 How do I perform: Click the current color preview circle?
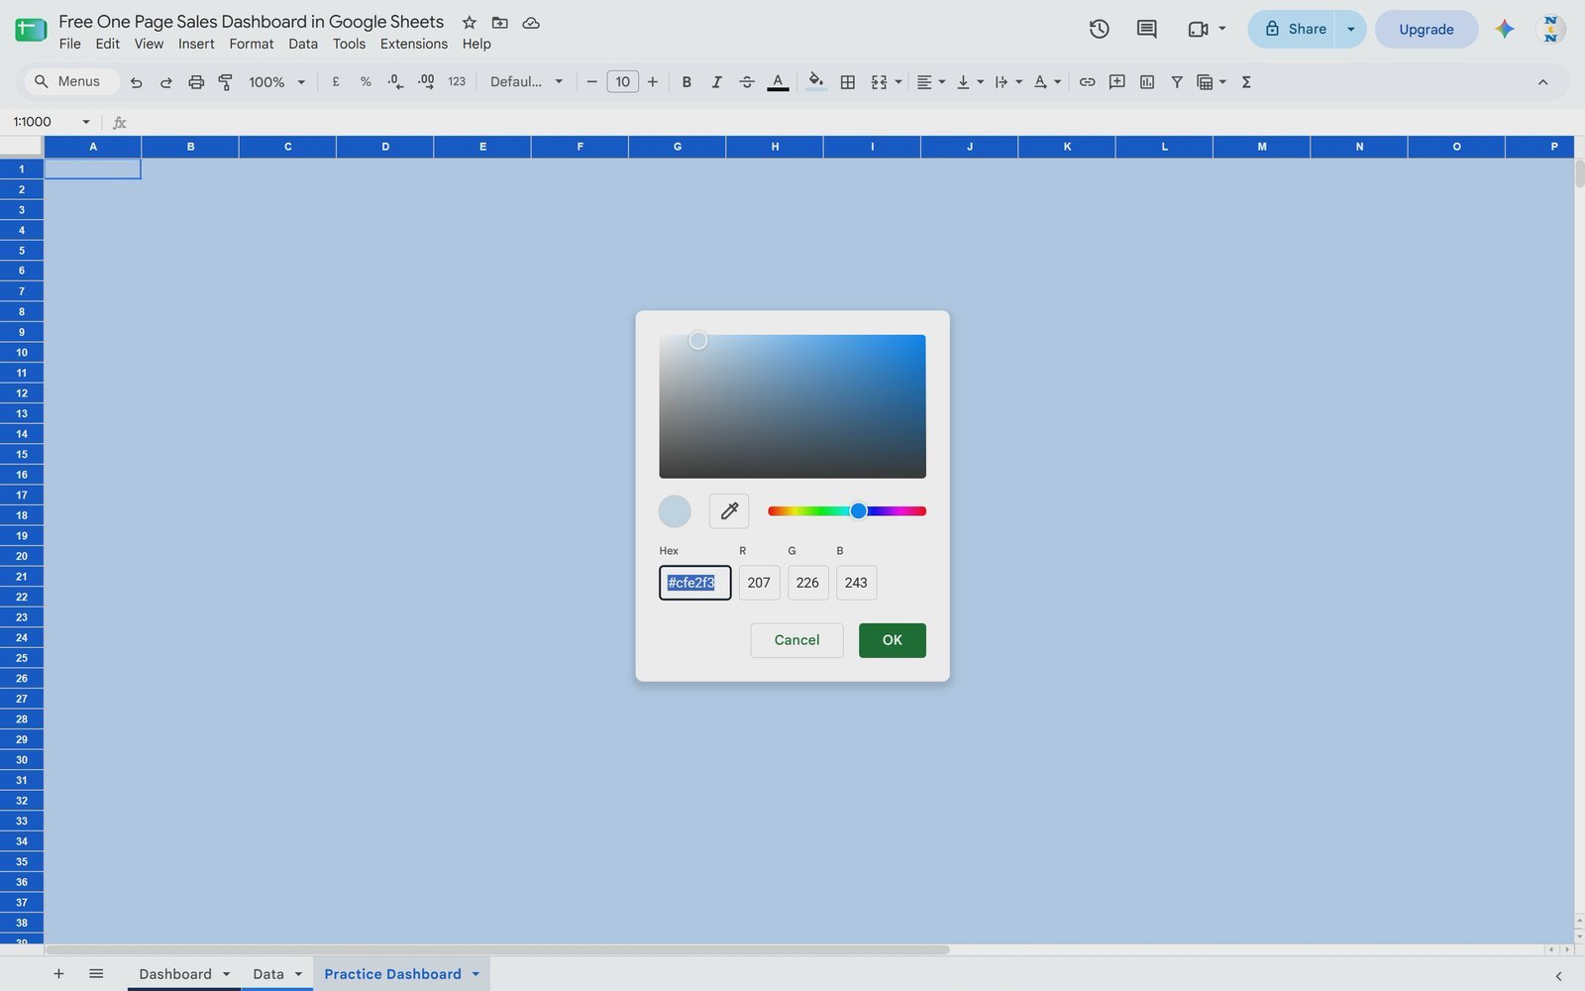675,511
